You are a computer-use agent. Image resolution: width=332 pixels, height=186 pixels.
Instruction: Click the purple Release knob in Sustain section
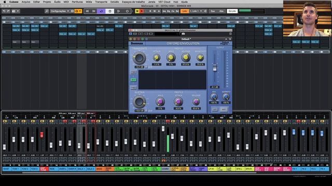196,102
